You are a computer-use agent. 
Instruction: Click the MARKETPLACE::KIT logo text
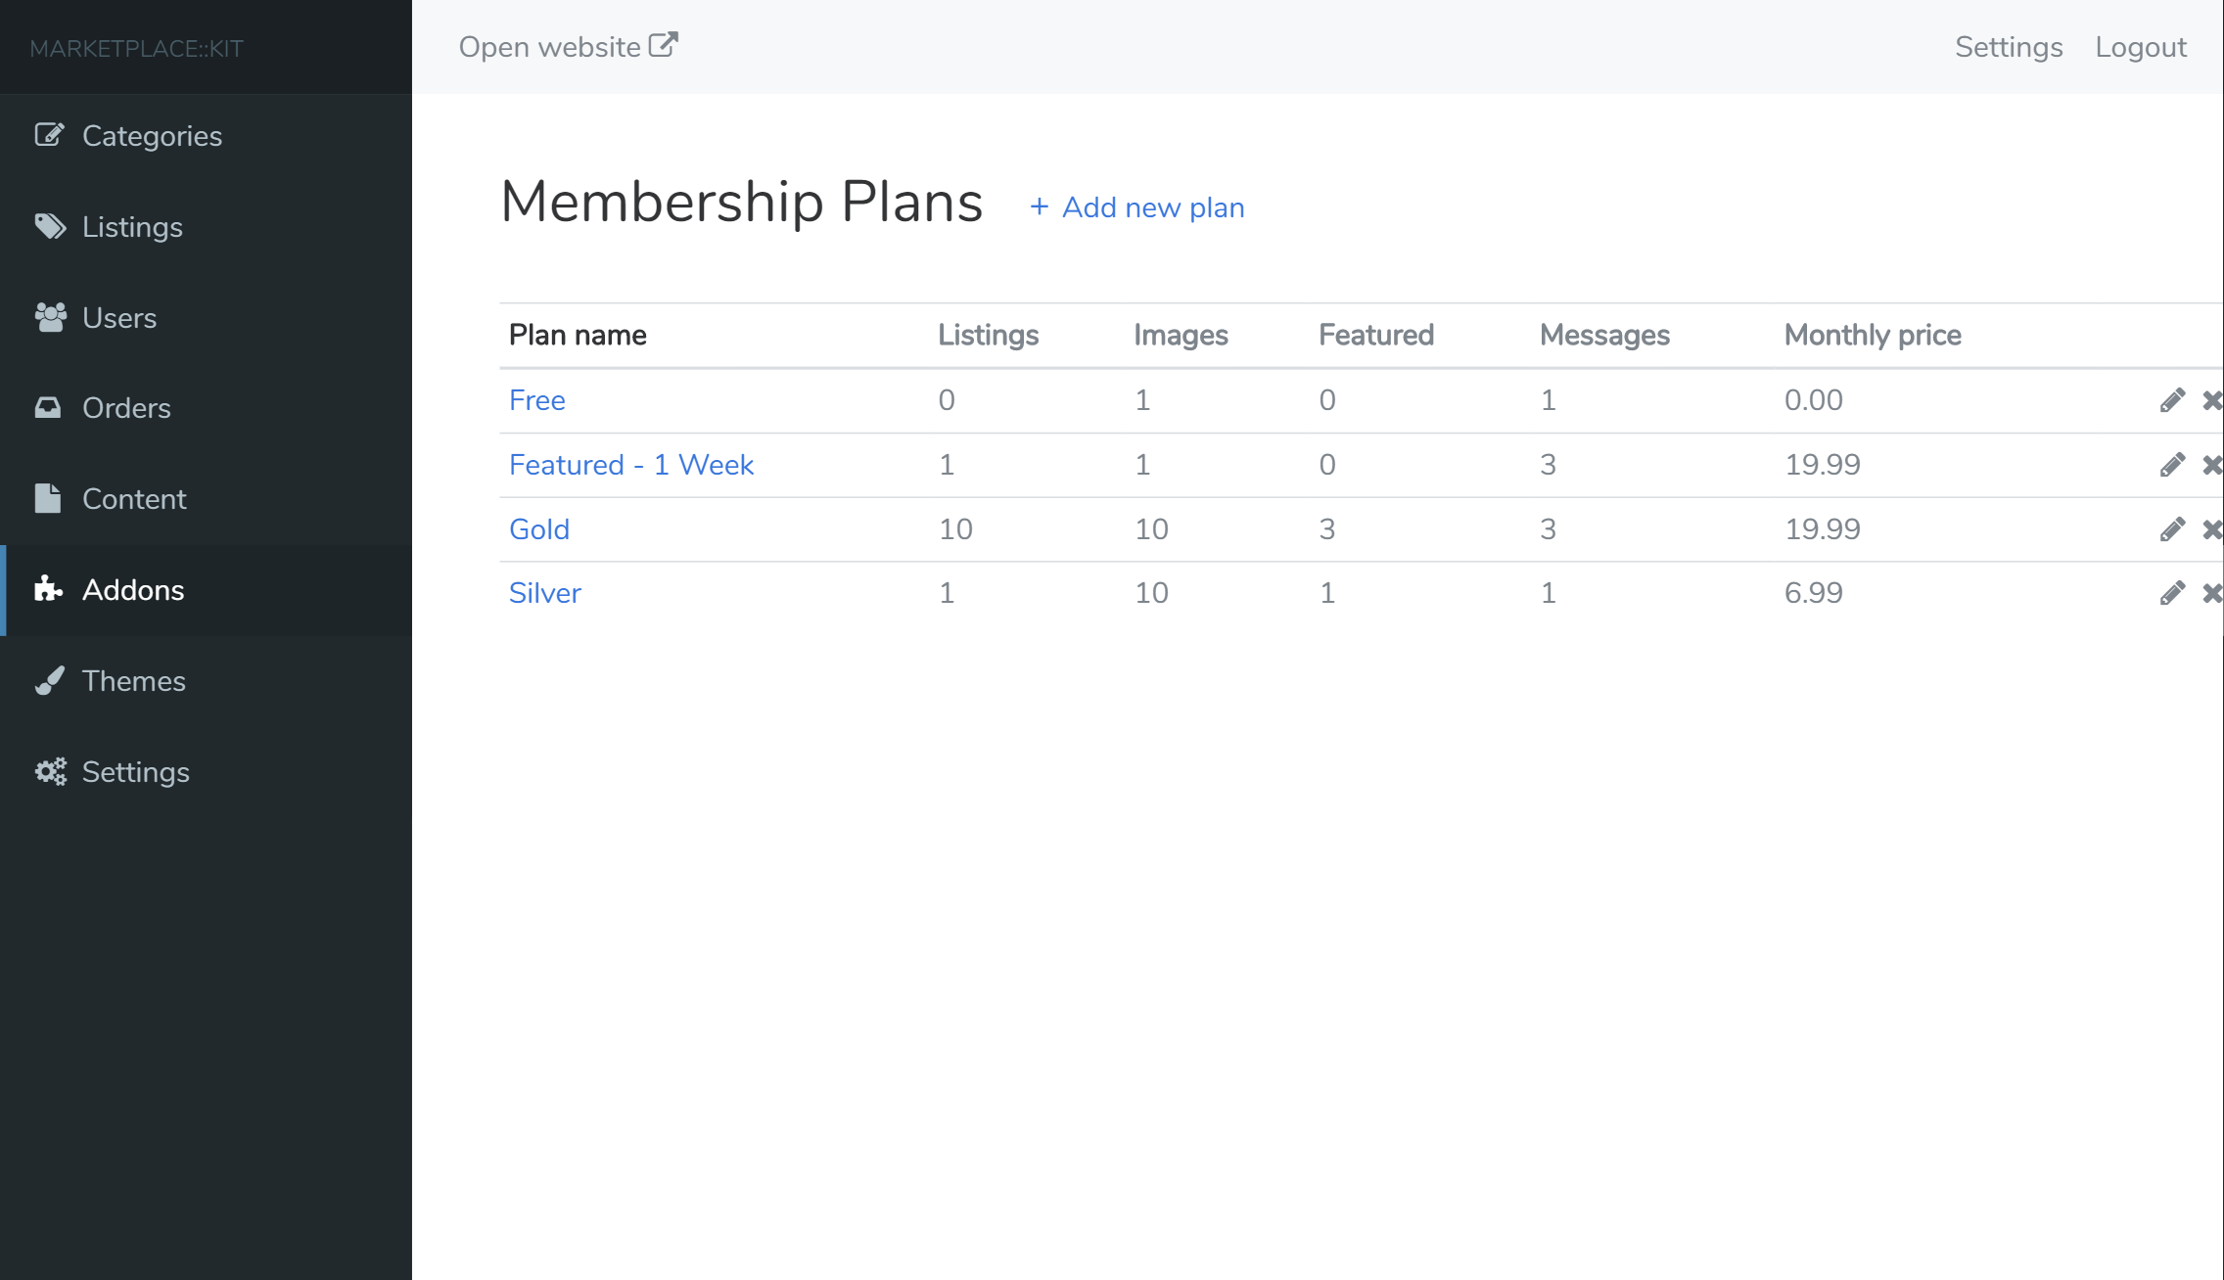click(136, 49)
